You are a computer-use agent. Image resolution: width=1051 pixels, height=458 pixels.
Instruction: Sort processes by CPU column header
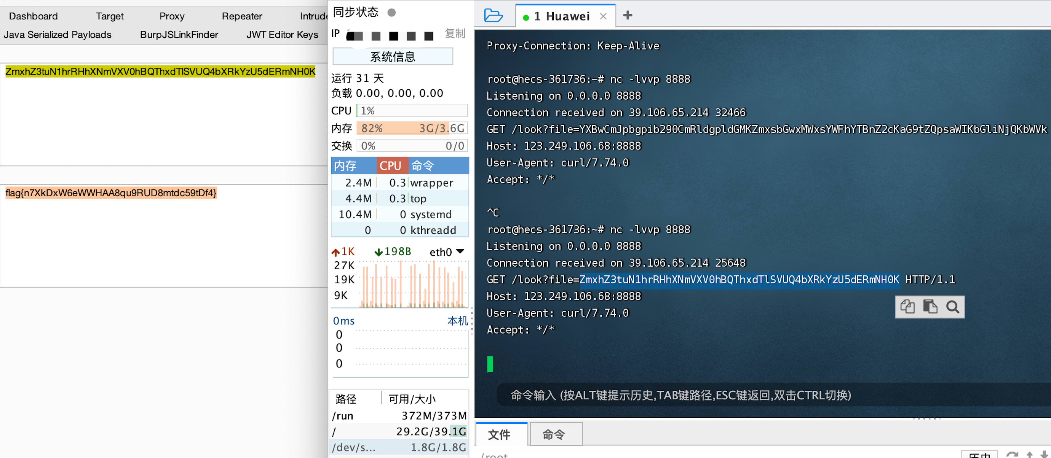(392, 166)
